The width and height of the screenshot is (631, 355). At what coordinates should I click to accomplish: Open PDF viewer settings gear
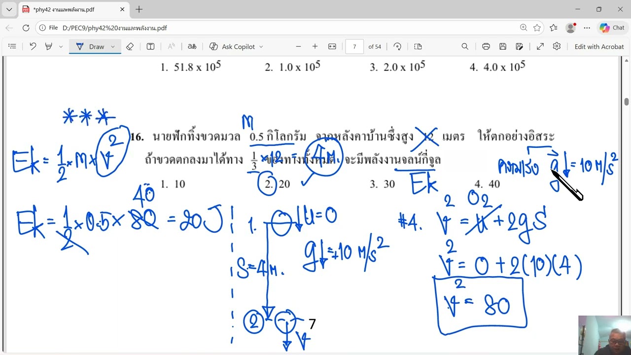point(557,46)
